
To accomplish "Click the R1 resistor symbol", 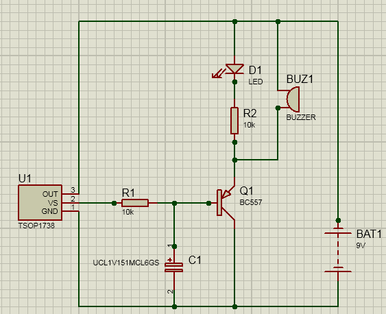I will click(x=135, y=203).
